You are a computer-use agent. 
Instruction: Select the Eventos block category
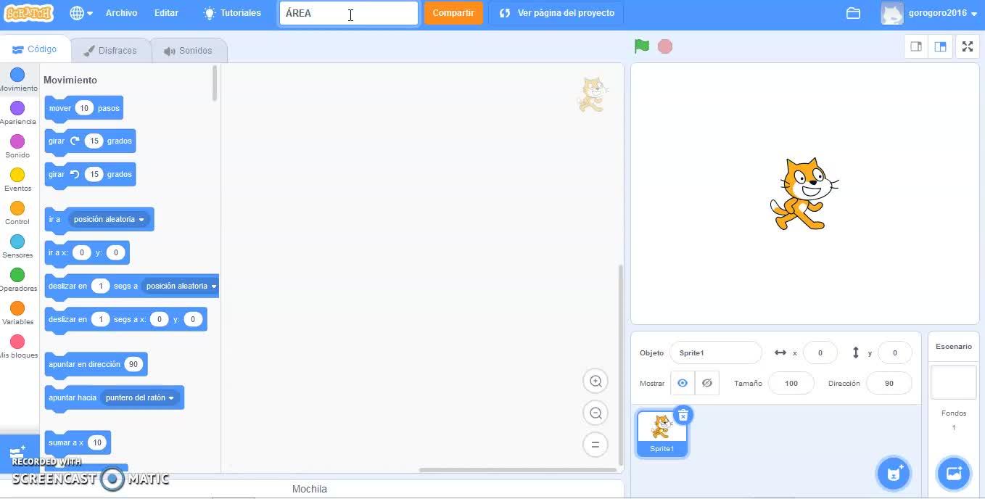(17, 180)
